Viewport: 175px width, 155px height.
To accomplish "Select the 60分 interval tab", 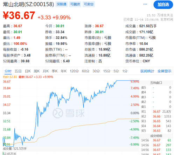I will click(x=86, y=71).
